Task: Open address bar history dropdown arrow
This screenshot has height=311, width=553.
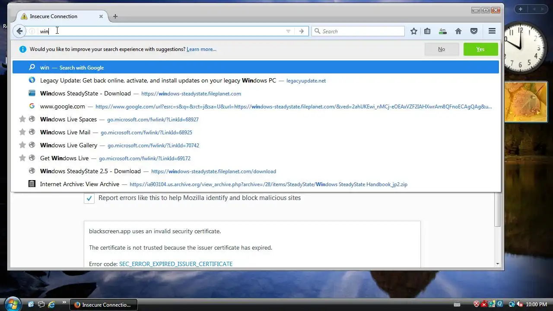Action: [288, 31]
